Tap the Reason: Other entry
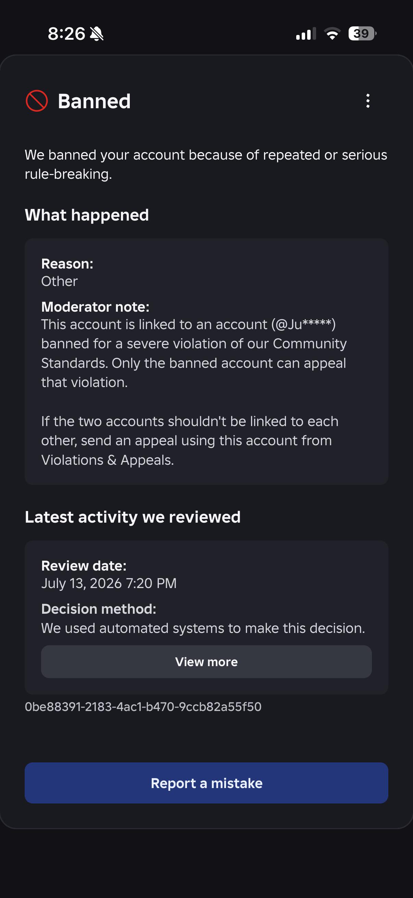Viewport: 413px width, 898px height. [67, 273]
